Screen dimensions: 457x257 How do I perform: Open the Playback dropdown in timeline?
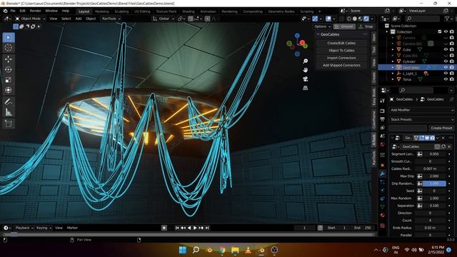(24, 228)
